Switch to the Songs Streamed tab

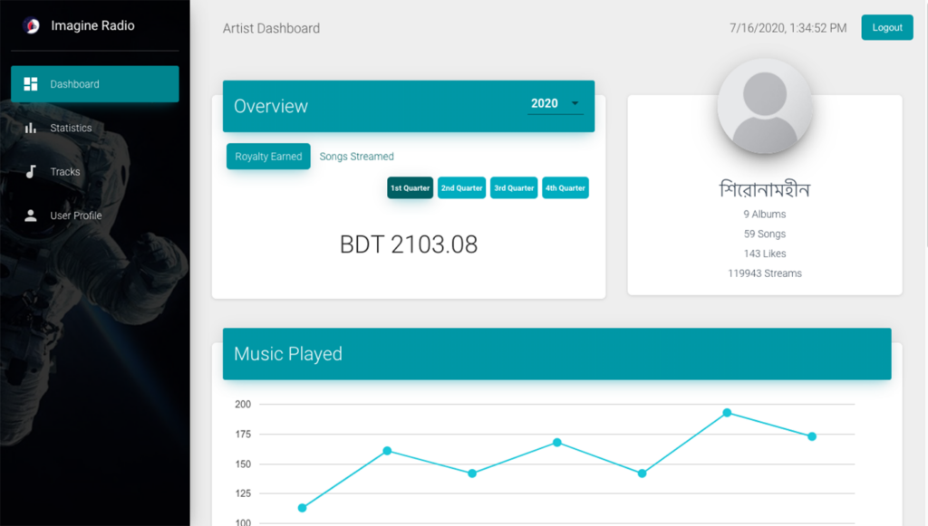pos(356,157)
